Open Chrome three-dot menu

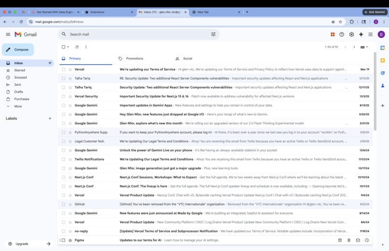pos(384,22)
